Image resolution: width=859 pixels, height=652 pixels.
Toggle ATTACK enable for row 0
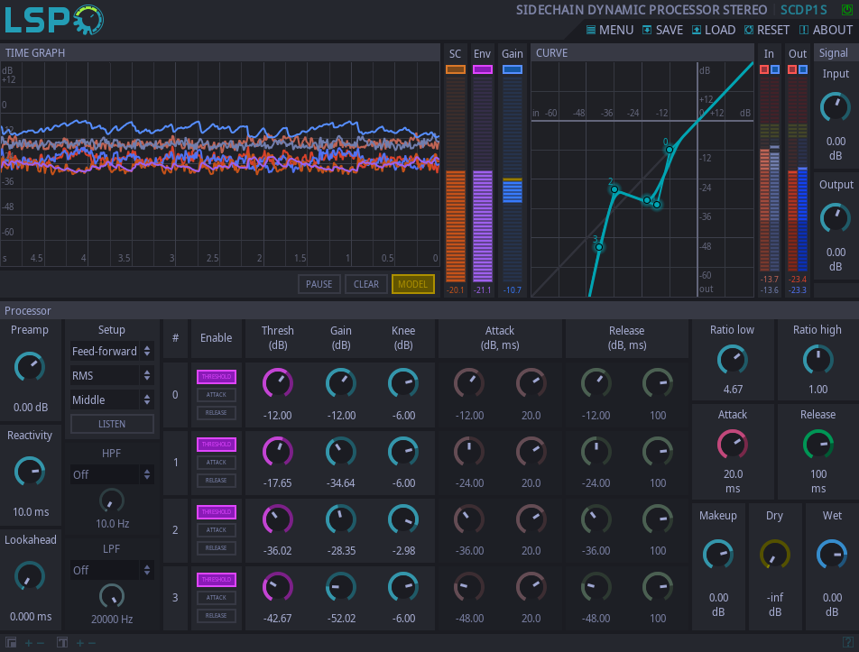click(x=217, y=395)
